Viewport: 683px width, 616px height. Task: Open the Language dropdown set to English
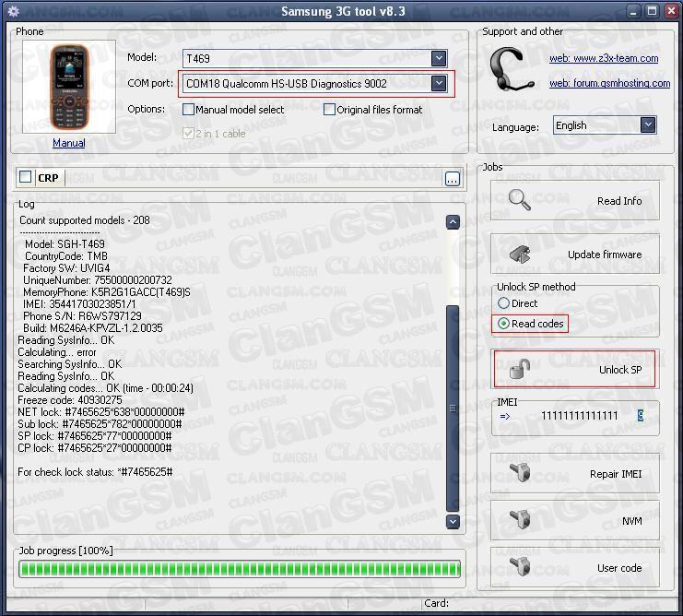tap(604, 125)
